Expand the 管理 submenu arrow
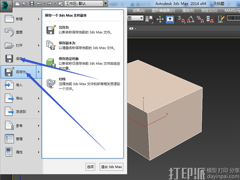This screenshot has width=240, height=180. [39, 139]
